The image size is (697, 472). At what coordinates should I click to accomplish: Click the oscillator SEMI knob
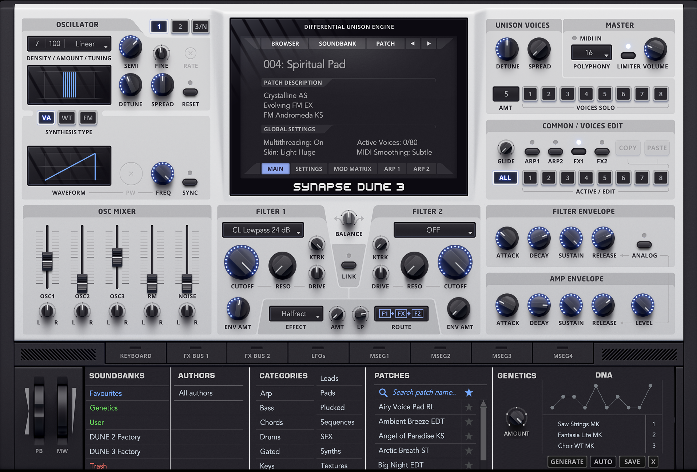point(131,47)
